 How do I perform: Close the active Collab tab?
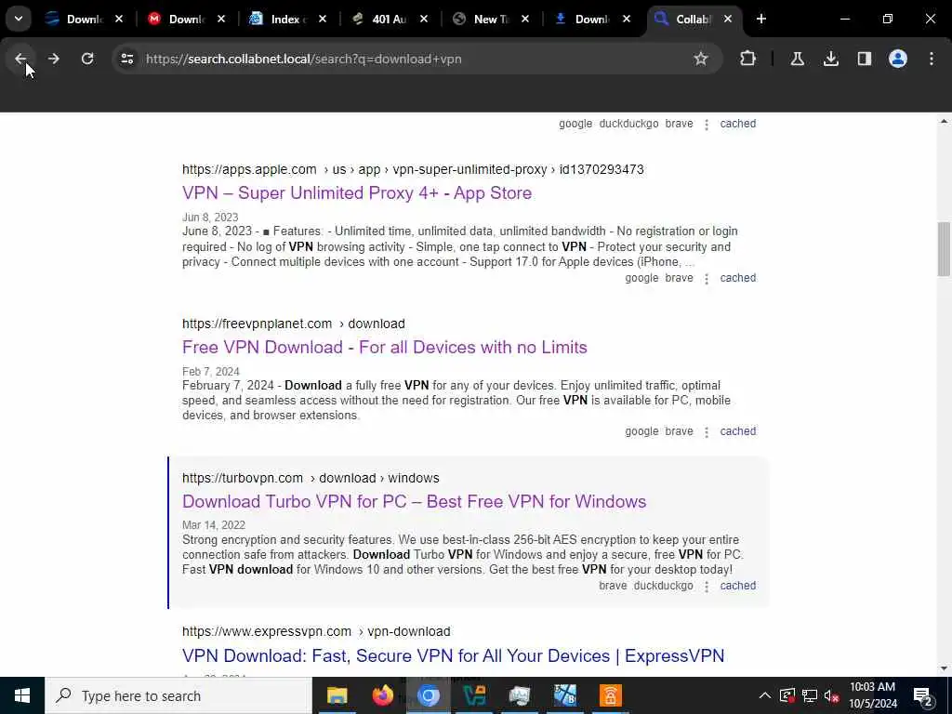(x=728, y=20)
